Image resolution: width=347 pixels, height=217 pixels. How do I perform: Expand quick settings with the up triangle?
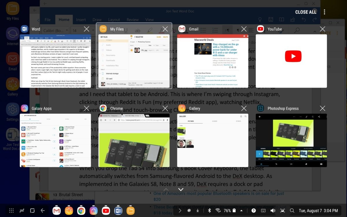(241, 211)
